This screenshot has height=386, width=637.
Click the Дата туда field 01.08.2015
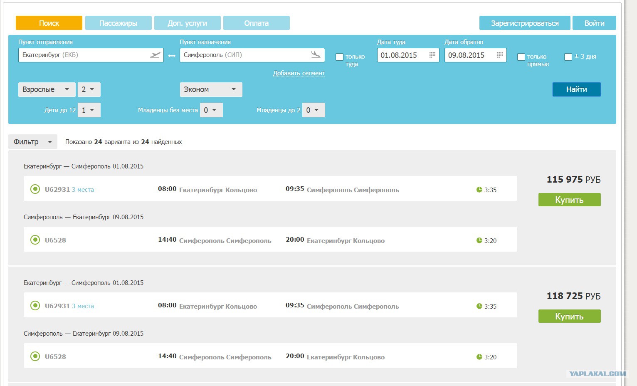(x=408, y=55)
